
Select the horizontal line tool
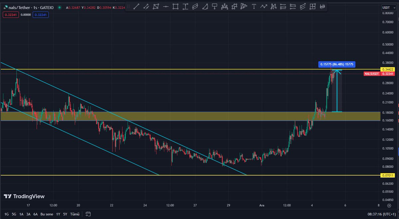click(166, 6)
